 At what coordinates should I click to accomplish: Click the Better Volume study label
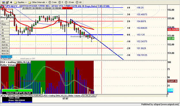[8, 65]
